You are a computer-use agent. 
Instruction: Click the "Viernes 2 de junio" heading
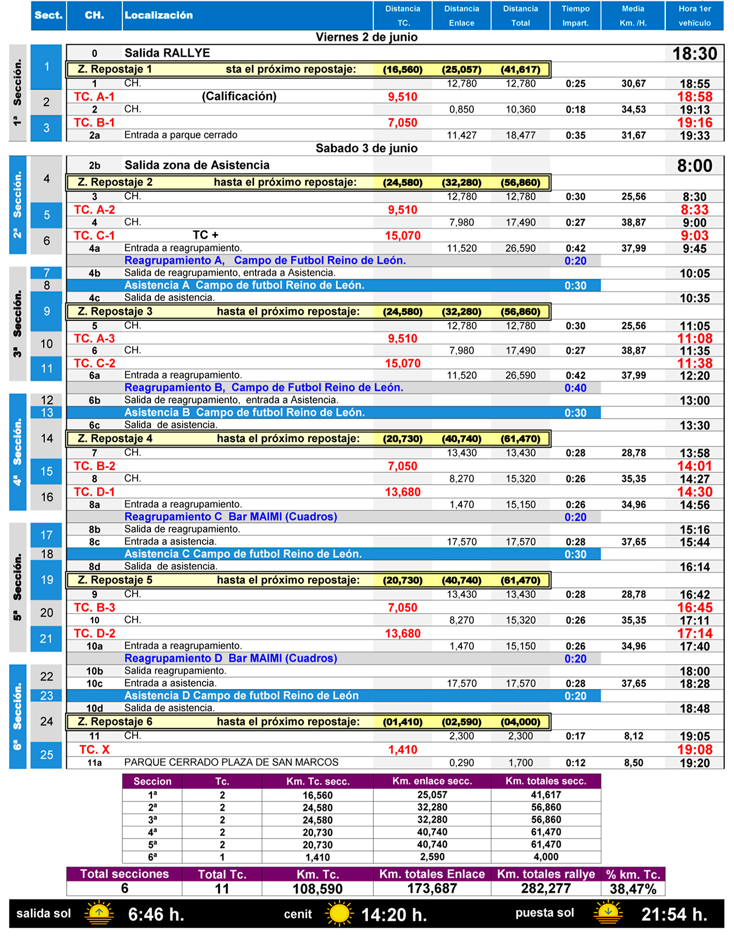(366, 37)
